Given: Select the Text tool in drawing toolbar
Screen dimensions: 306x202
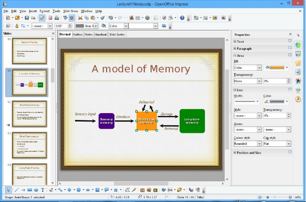Looking at the screenshot, I should 43,190.
